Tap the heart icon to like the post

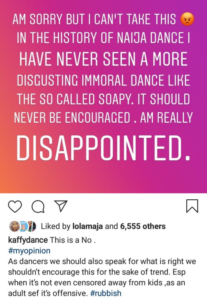click(x=15, y=206)
